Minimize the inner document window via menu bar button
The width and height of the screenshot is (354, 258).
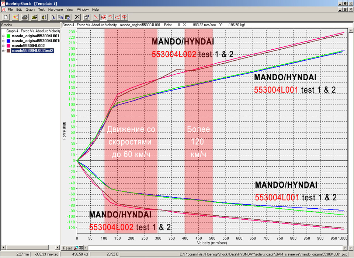[340, 10]
